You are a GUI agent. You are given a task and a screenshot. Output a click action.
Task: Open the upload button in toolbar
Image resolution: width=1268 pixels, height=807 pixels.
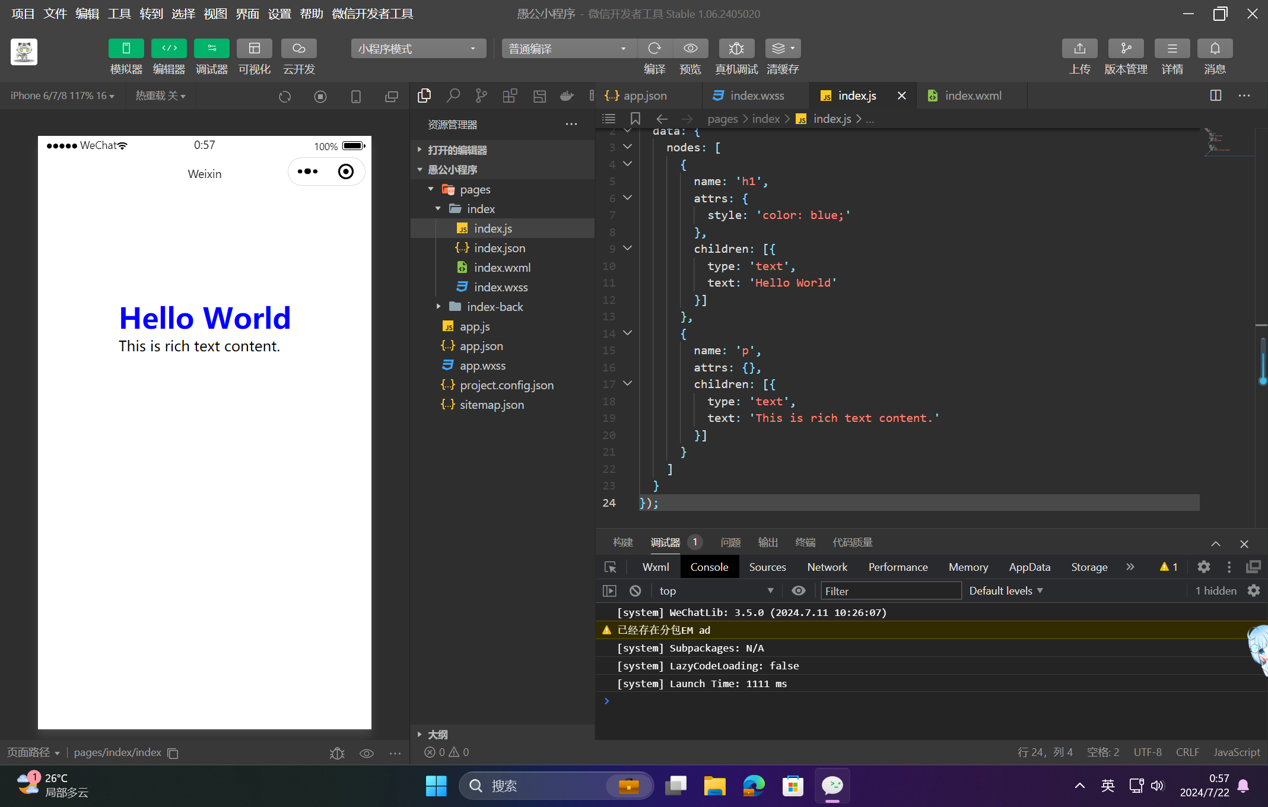point(1079,49)
